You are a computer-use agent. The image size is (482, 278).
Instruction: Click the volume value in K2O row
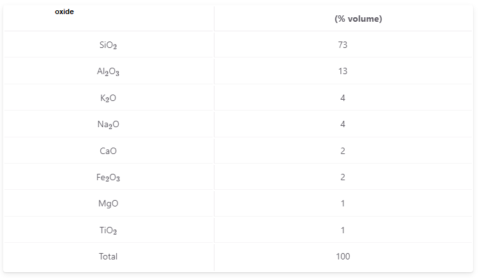[343, 98]
